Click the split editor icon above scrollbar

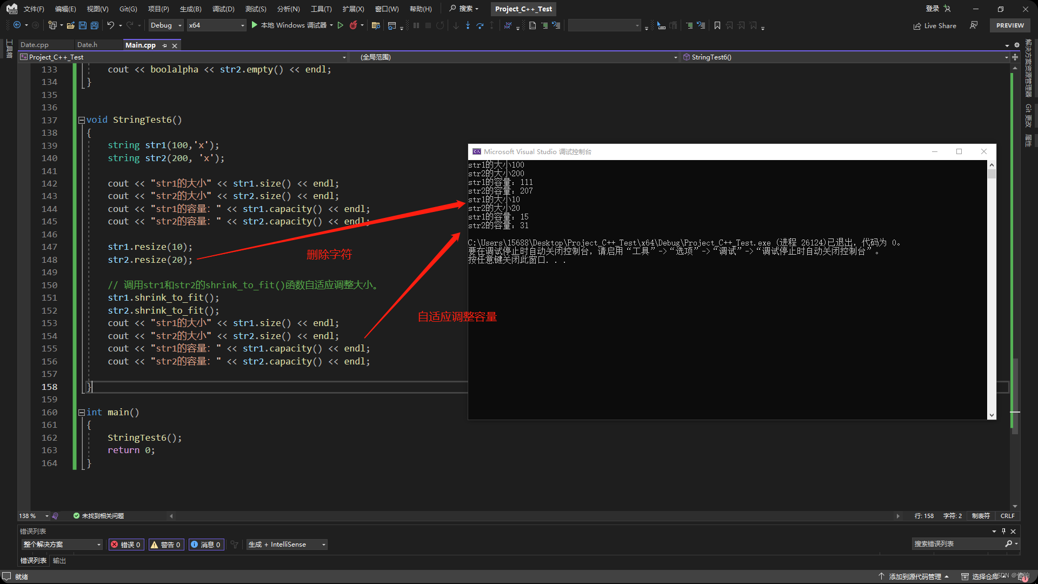pos(1015,57)
